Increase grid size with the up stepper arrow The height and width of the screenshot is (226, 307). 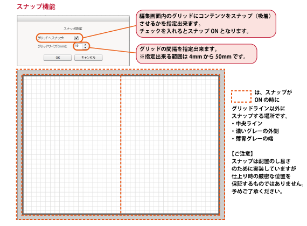coord(85,45)
